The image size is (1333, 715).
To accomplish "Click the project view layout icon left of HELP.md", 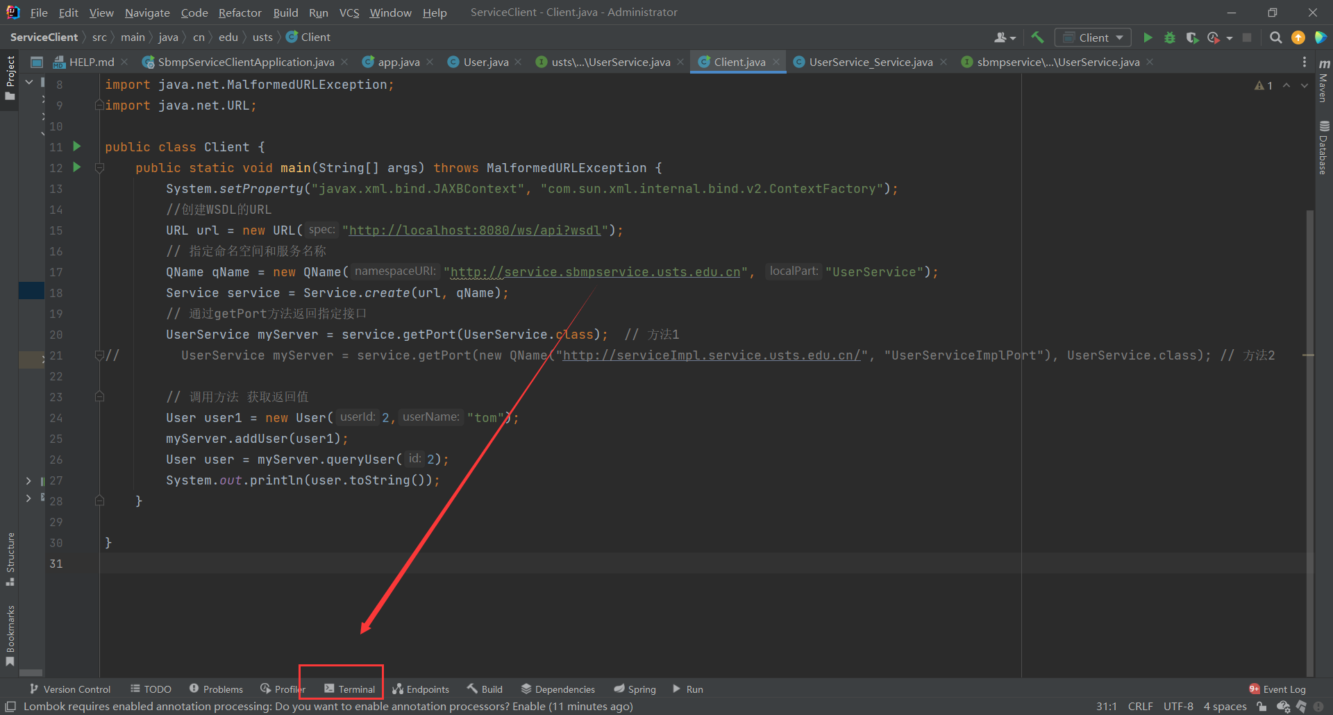I will 37,62.
